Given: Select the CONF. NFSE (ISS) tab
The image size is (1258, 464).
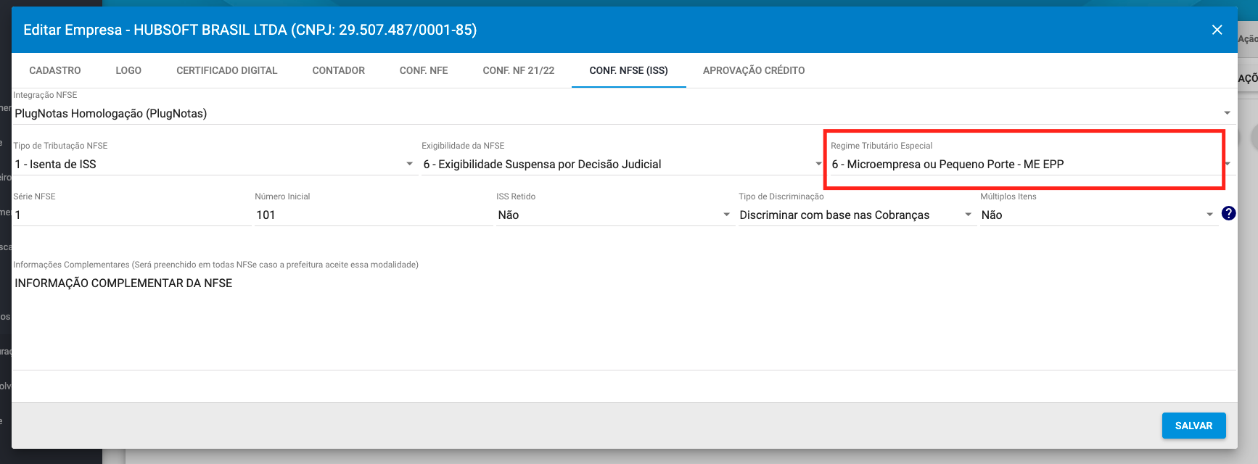Looking at the screenshot, I should coord(628,70).
